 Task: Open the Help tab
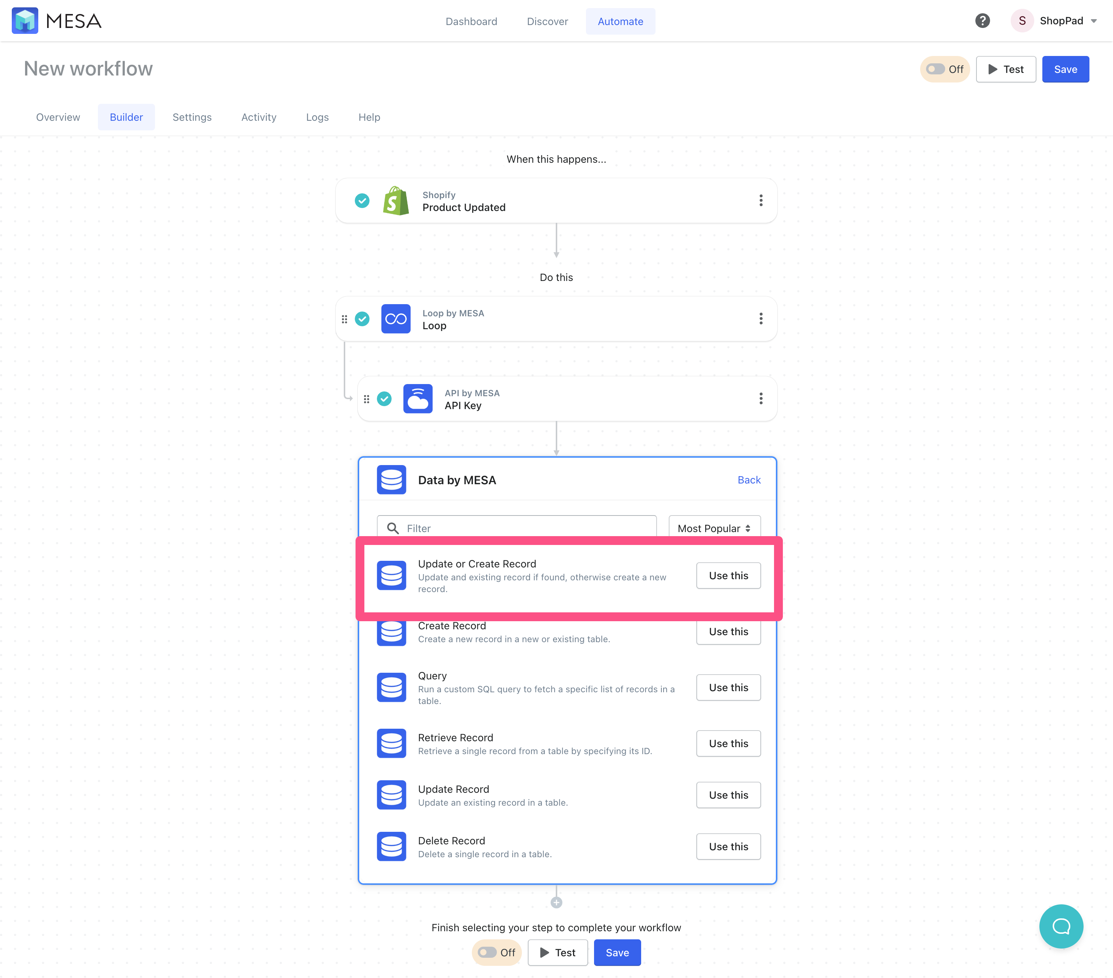pos(369,117)
